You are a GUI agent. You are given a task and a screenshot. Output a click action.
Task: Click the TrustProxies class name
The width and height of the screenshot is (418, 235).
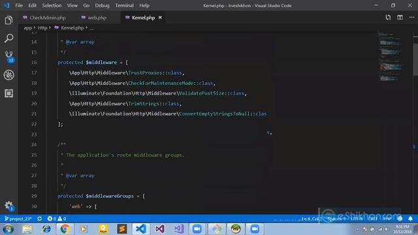[x=145, y=72]
